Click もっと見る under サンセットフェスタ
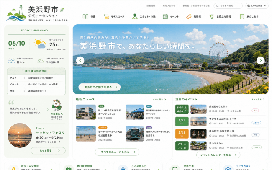This screenshot has width=272, height=170. [48, 151]
